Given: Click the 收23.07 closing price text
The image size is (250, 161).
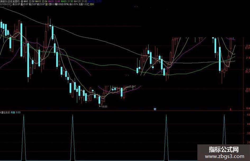Looking at the screenshot, I should coord(41,4).
